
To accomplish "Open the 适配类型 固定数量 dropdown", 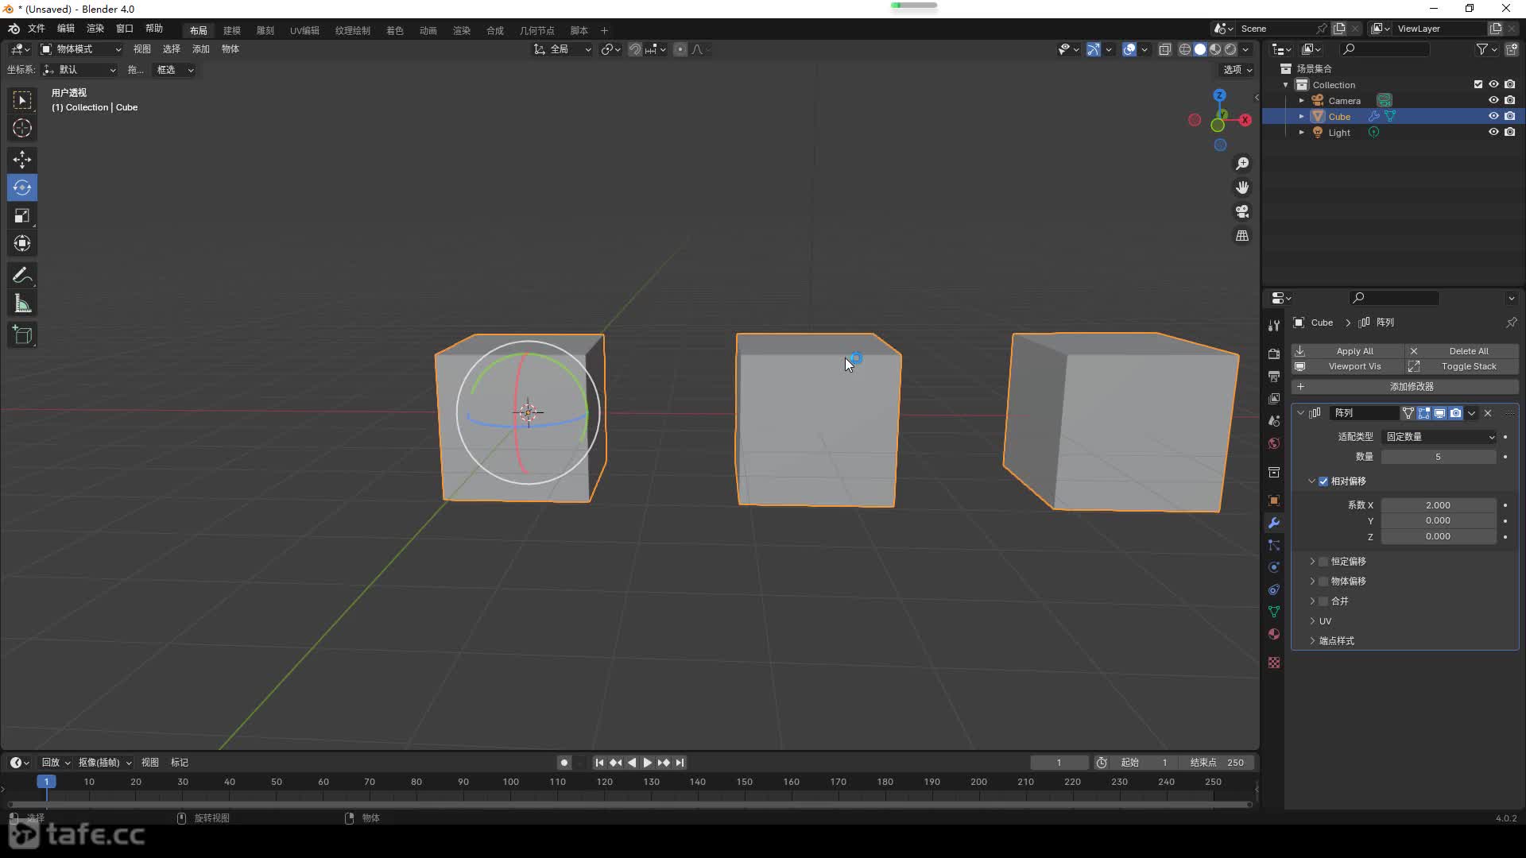I will coord(1439,437).
